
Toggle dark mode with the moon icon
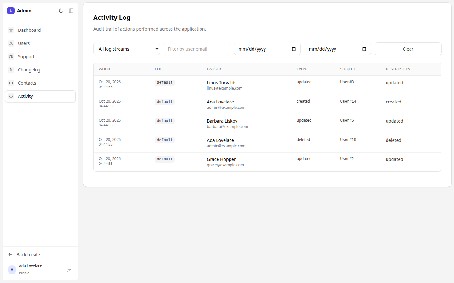61,11
